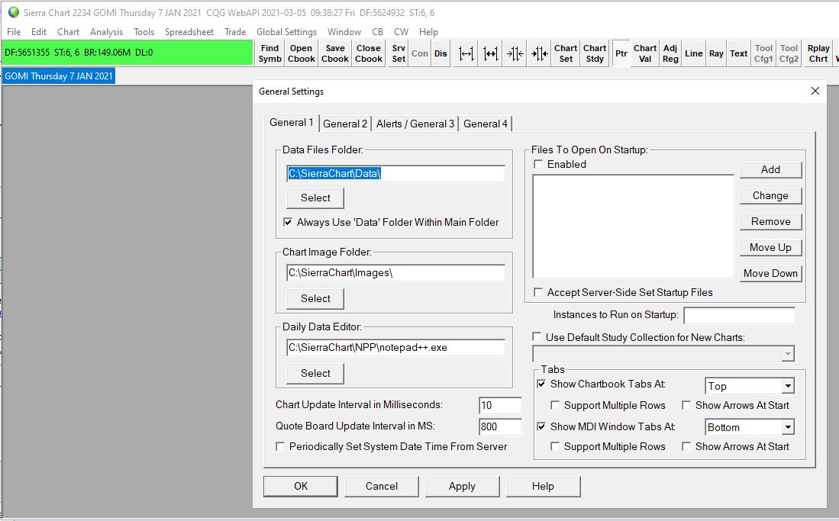Open Chart Stdy studies button
839x521 pixels.
click(x=595, y=53)
